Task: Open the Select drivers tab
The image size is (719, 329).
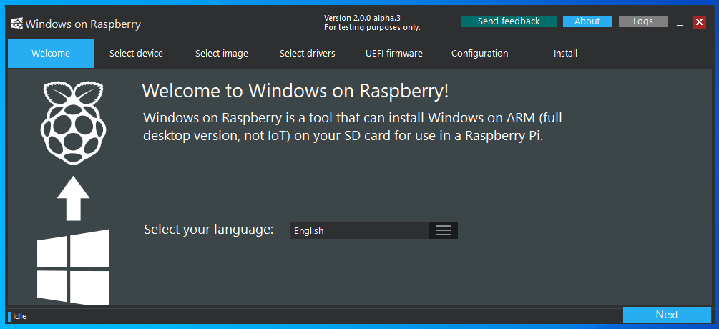Action: 307,54
